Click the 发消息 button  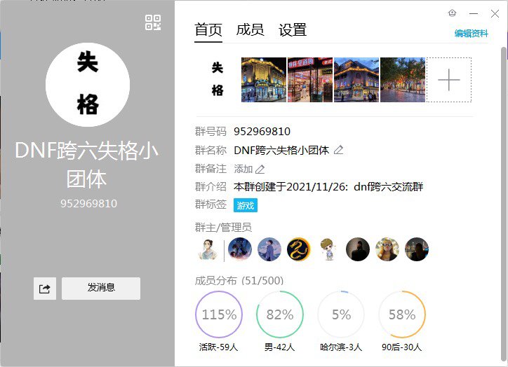[101, 288]
